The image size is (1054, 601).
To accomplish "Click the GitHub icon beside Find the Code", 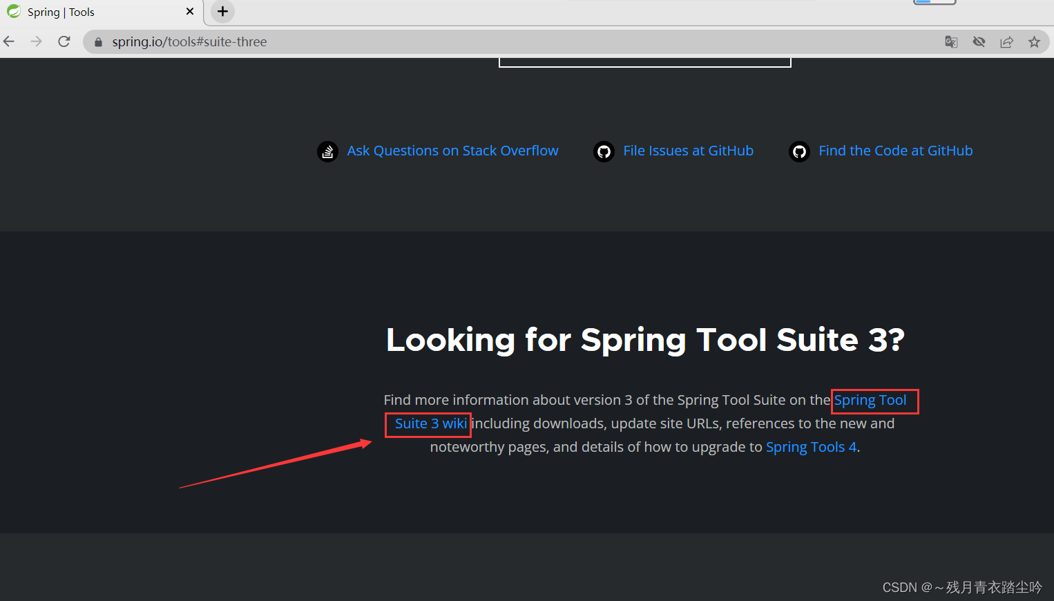I will 799,151.
